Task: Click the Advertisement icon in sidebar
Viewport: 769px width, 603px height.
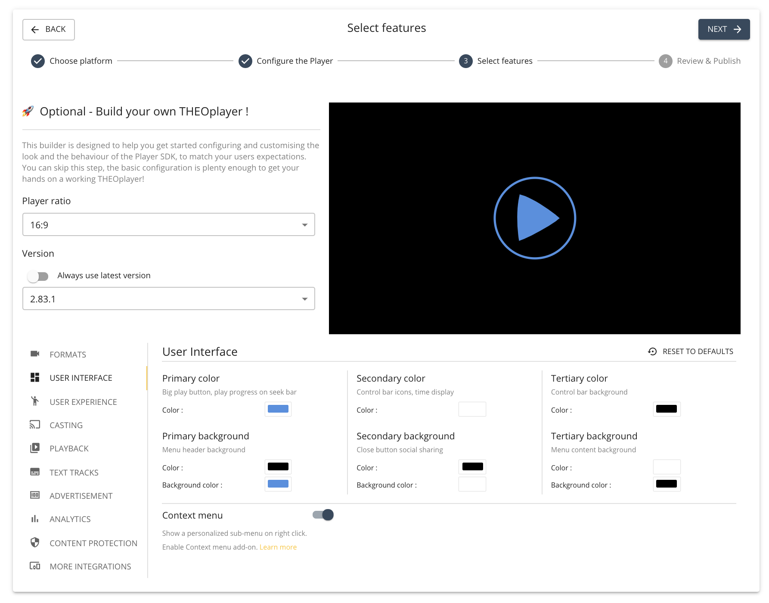Action: [35, 495]
